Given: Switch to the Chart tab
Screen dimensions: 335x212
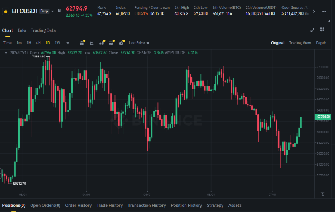Looking at the screenshot, I should pyautogui.click(x=7, y=30).
